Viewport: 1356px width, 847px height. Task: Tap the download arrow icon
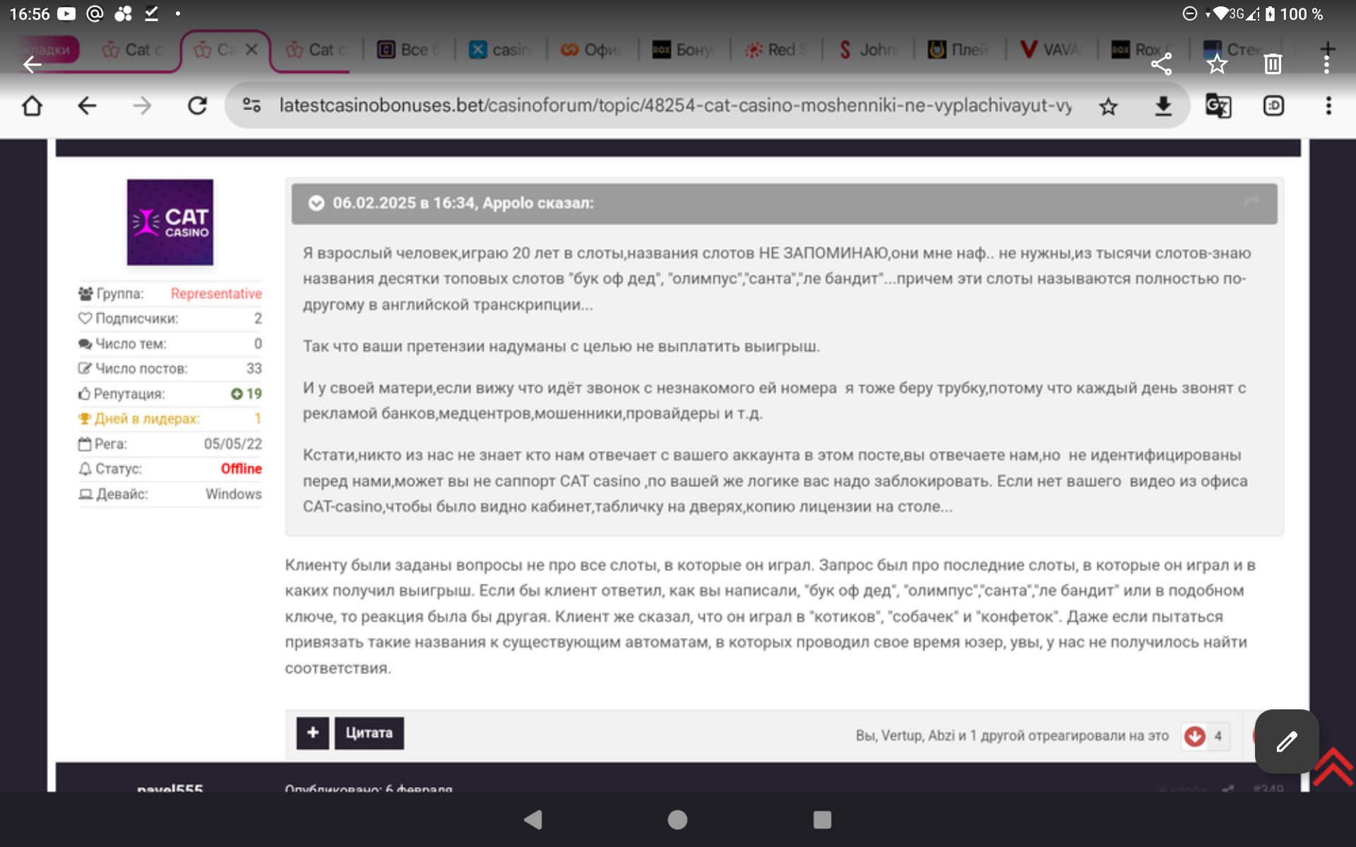[x=1162, y=107]
